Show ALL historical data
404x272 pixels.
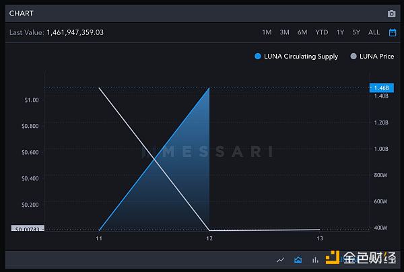click(374, 32)
